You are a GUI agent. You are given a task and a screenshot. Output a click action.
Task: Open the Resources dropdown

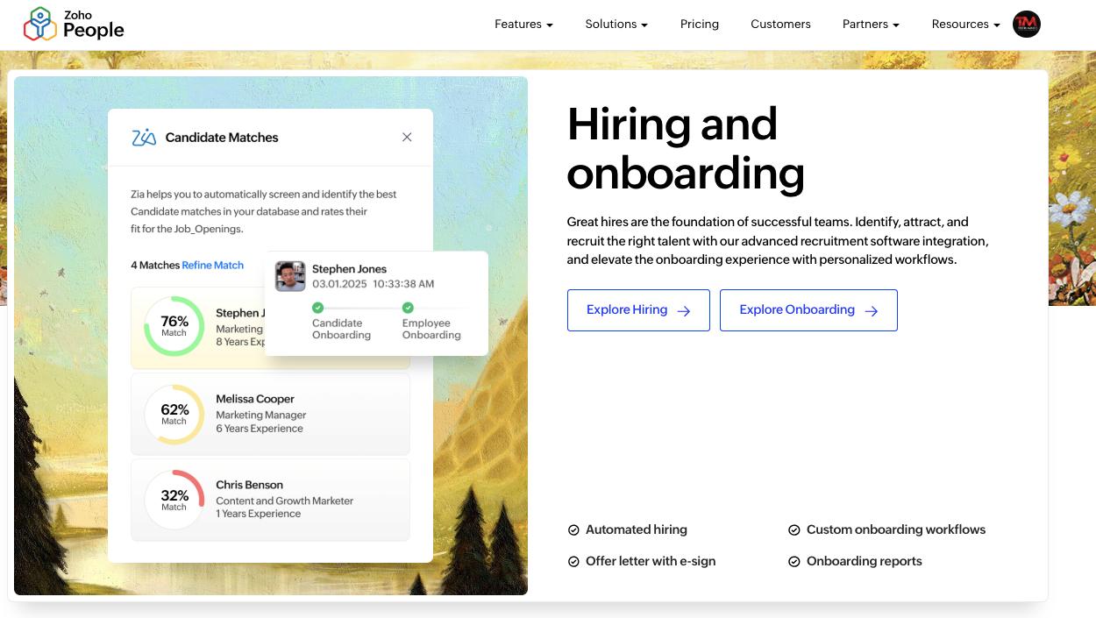click(x=964, y=24)
